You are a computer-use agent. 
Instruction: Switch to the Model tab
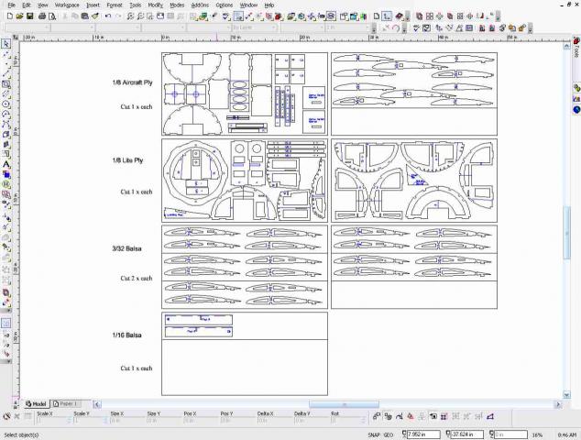point(37,403)
